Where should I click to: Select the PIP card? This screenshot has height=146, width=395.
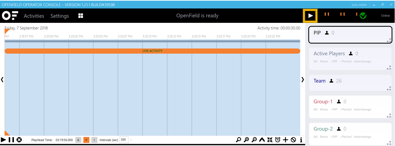(350, 35)
